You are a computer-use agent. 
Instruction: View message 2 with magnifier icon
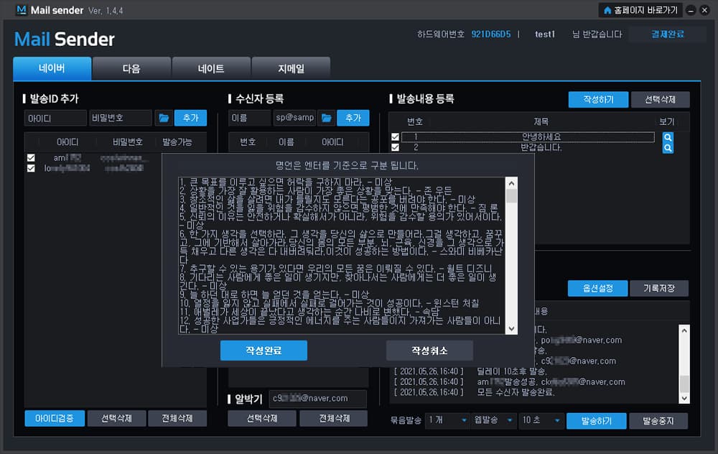(x=668, y=148)
